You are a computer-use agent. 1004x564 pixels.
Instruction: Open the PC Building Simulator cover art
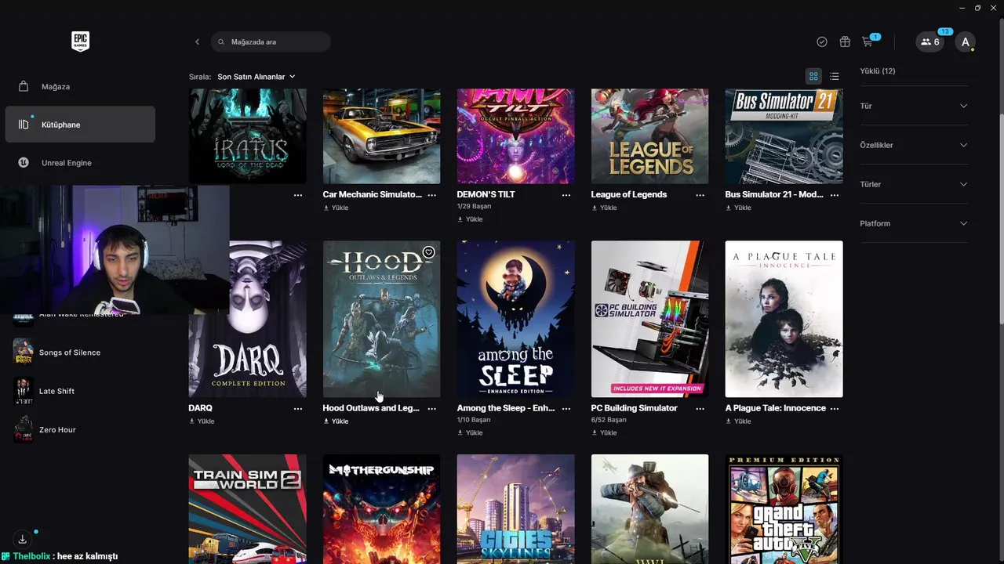tap(649, 319)
